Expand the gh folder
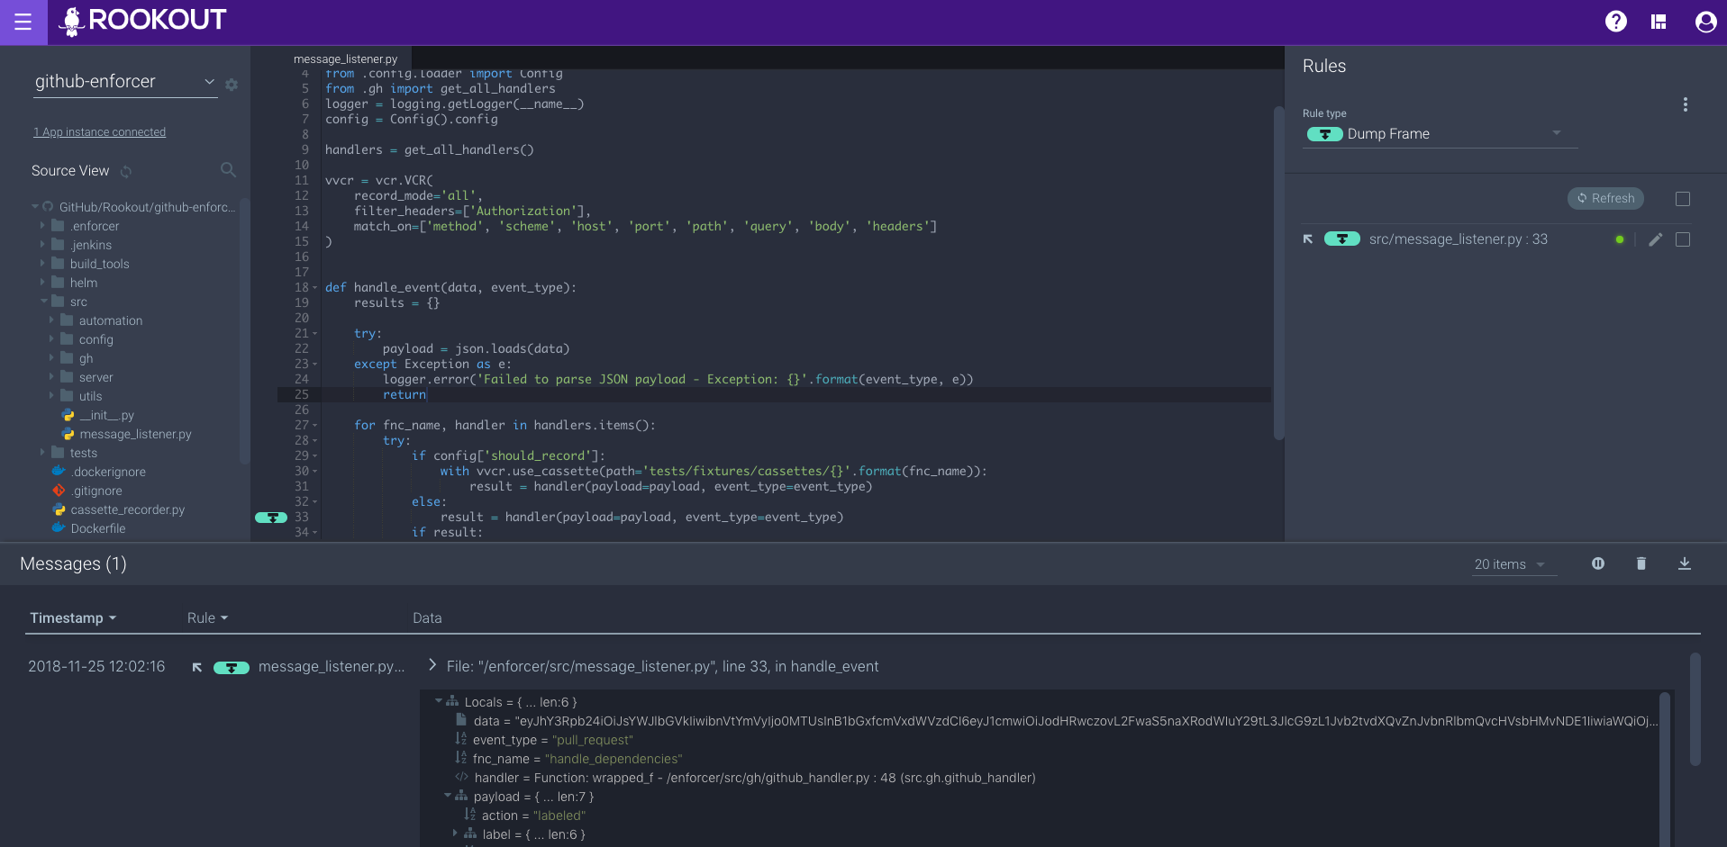The width and height of the screenshot is (1727, 847). coord(51,358)
